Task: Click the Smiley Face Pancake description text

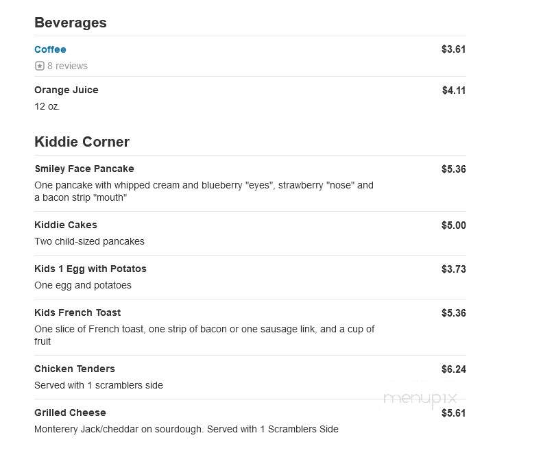Action: coord(204,191)
